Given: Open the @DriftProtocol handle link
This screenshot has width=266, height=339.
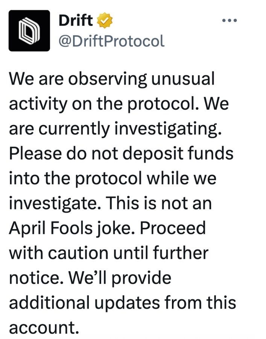Looking at the screenshot, I should pos(112,40).
